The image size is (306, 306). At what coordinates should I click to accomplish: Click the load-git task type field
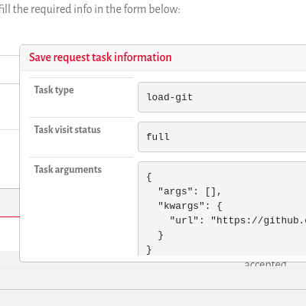222,97
